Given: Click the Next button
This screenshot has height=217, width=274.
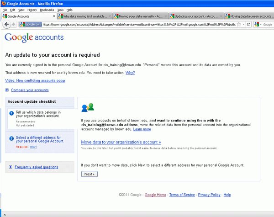Looking at the screenshot, I should [90, 174].
